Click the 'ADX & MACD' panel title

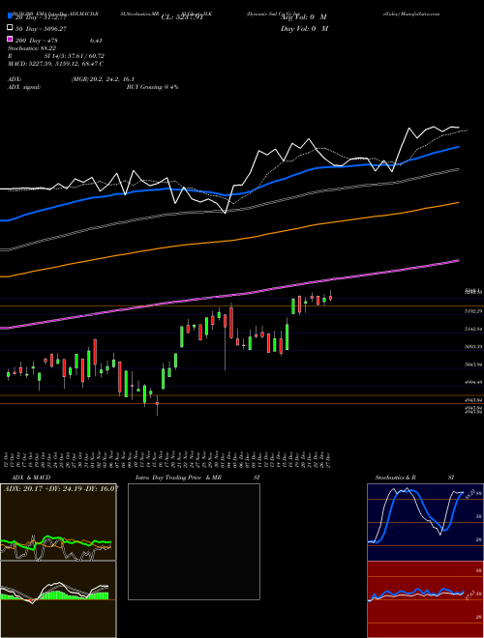coord(31,478)
